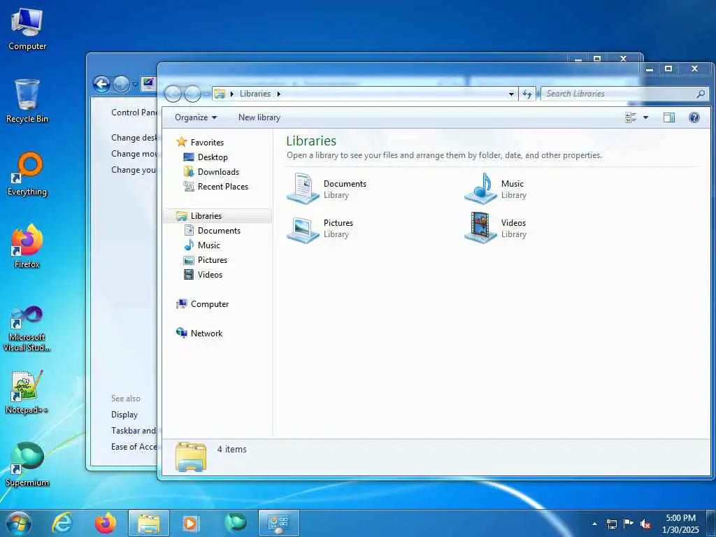Select Favorites in the navigation pane
The width and height of the screenshot is (716, 537).
(x=207, y=143)
